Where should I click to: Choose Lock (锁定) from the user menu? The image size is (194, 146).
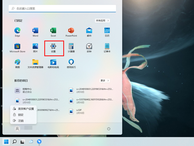(x=21, y=115)
